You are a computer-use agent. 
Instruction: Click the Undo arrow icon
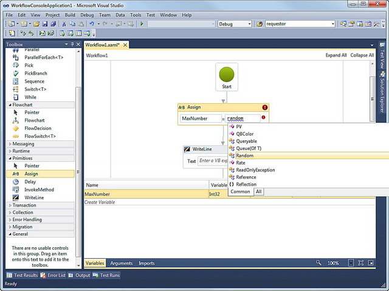point(92,24)
